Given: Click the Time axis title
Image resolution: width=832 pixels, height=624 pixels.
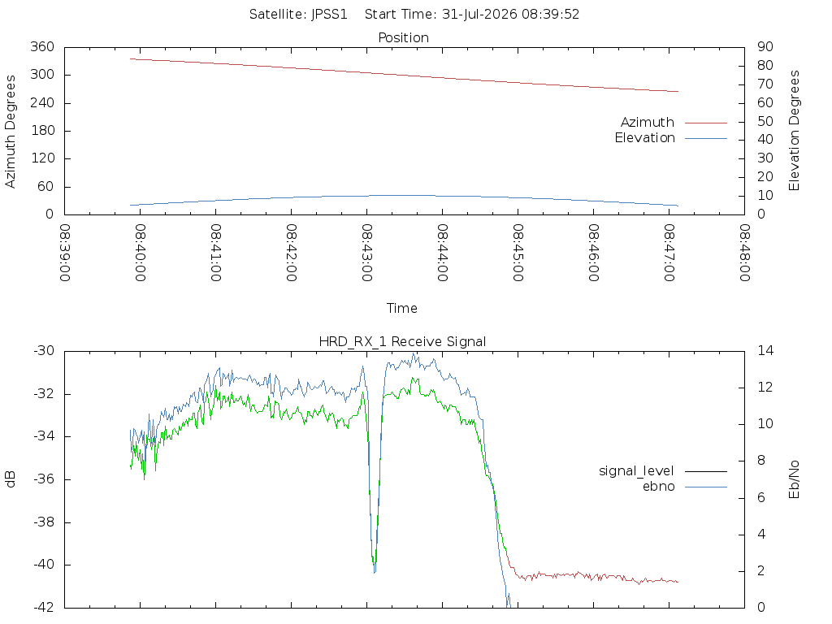Looking at the screenshot, I should tap(401, 308).
